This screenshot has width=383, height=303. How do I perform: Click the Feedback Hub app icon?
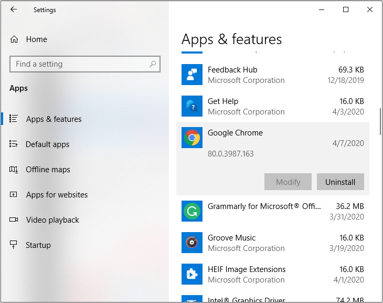[x=192, y=75]
